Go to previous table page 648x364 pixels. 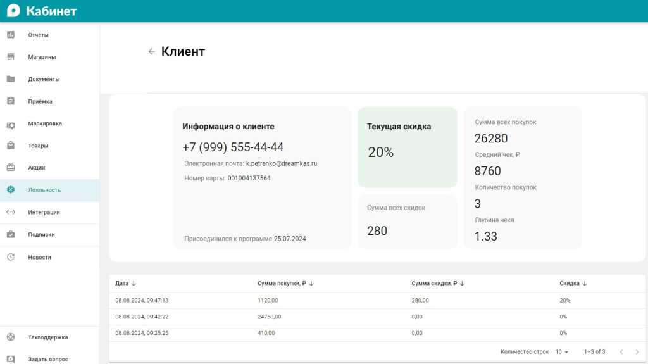point(621,351)
